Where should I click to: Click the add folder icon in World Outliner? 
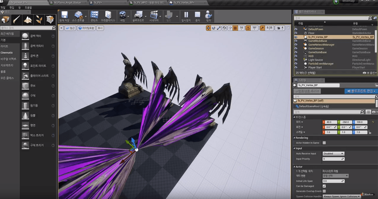click(375, 18)
